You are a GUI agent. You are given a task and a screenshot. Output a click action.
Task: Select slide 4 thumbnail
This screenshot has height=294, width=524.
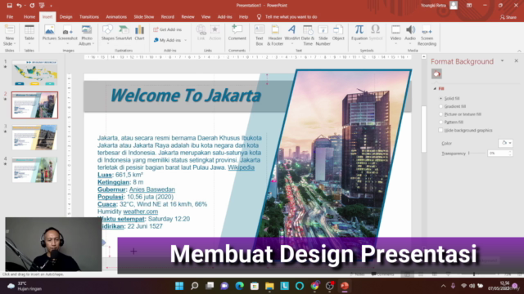[34, 170]
